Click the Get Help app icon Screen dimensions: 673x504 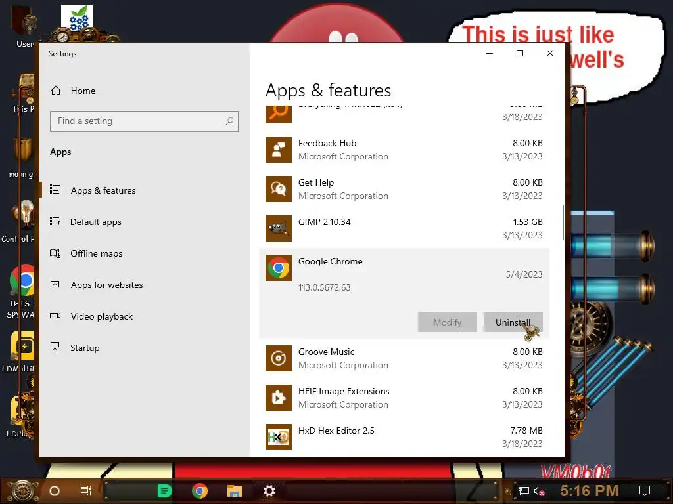click(279, 189)
